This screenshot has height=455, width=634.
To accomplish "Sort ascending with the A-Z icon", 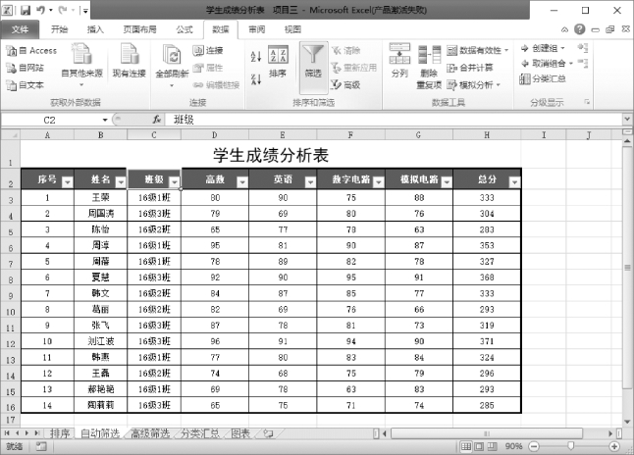I will pos(256,56).
